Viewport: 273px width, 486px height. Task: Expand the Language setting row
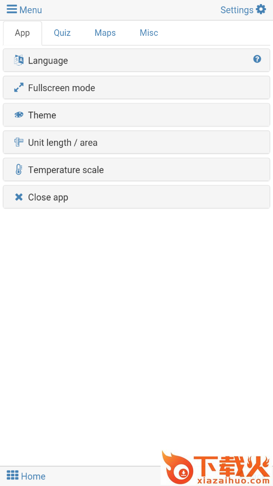136,60
